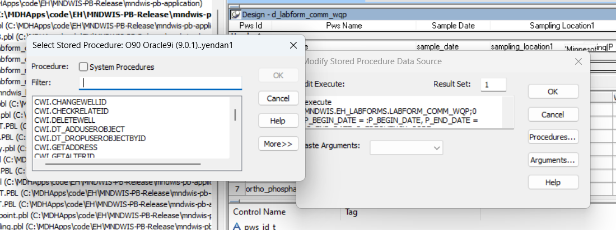616x230 pixels.
Task: Open the Paste Arguments dropdown
Action: tap(406, 147)
